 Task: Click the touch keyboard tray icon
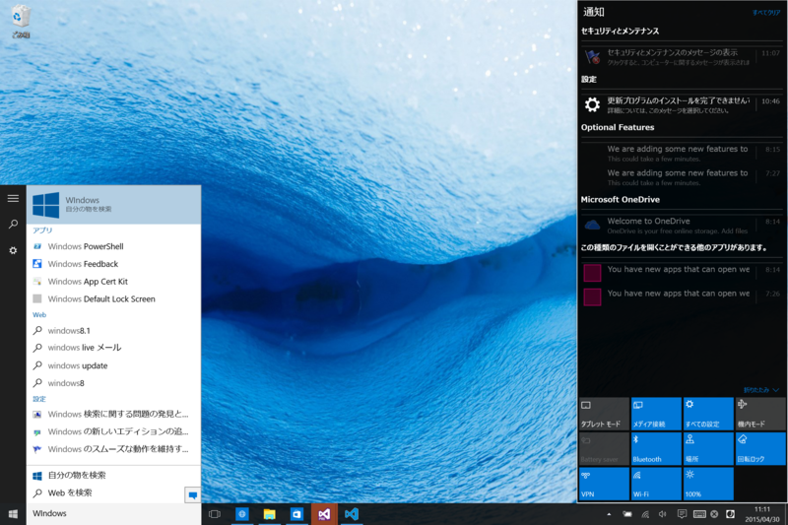pyautogui.click(x=699, y=514)
